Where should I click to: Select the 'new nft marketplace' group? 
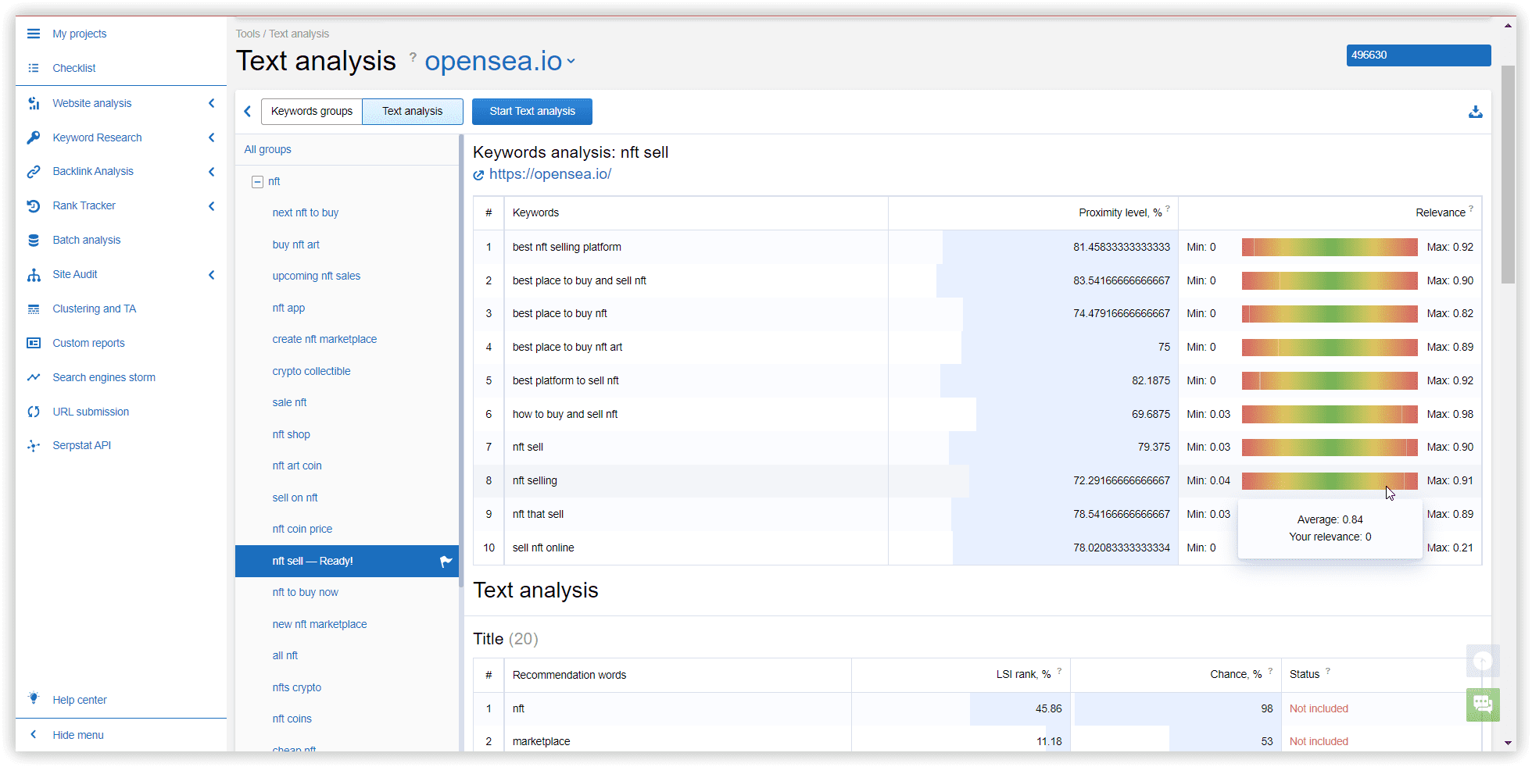(319, 624)
